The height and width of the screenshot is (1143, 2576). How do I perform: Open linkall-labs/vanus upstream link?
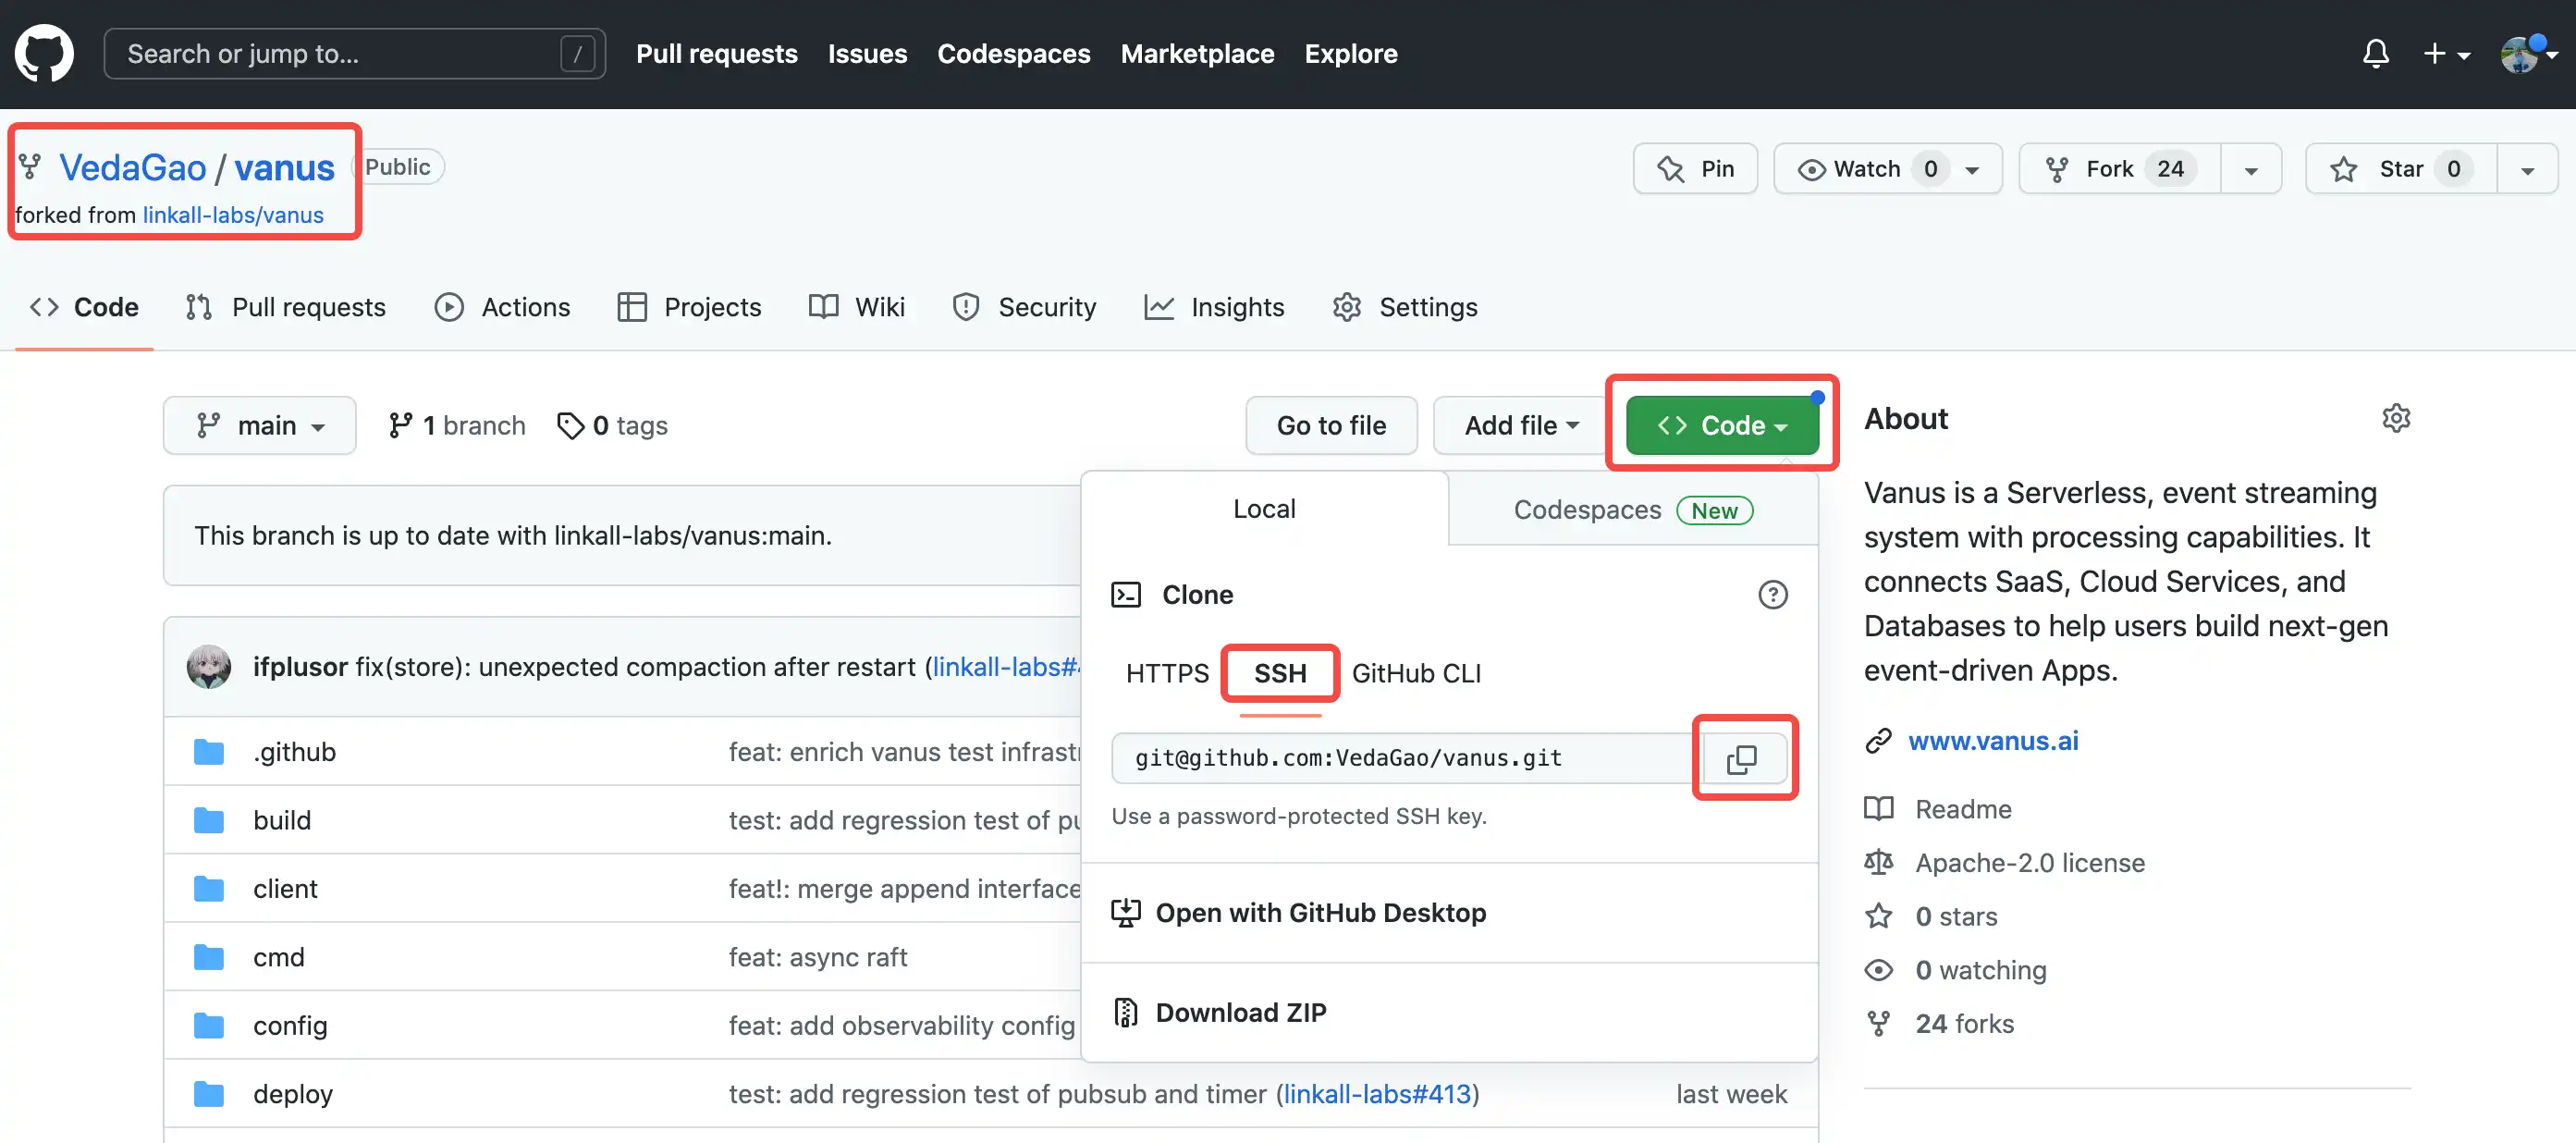tap(233, 215)
